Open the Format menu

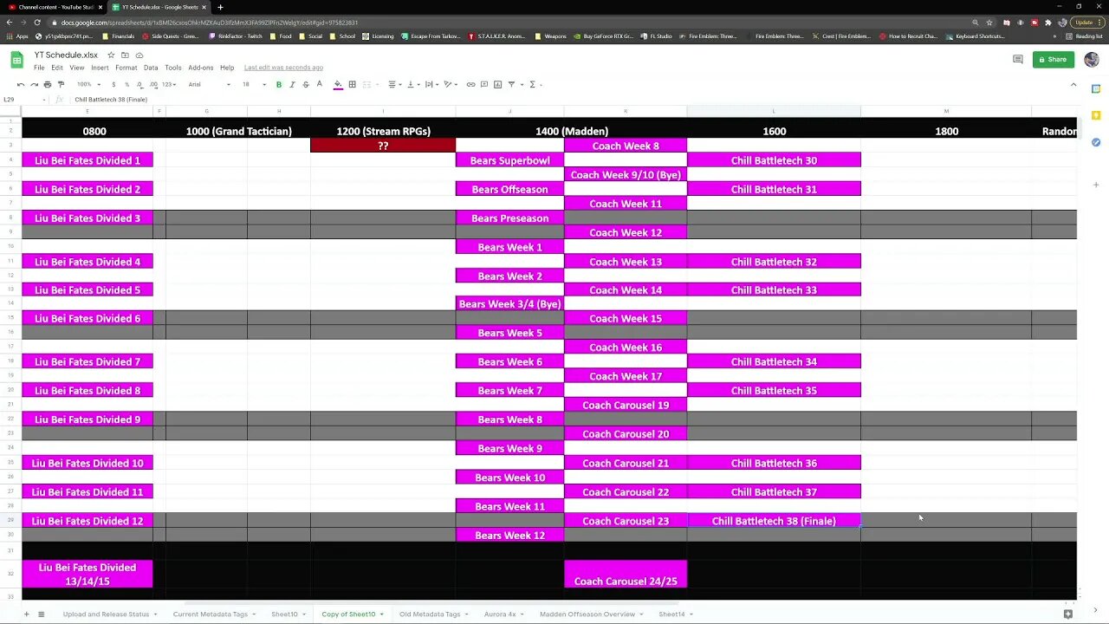pyautogui.click(x=126, y=68)
